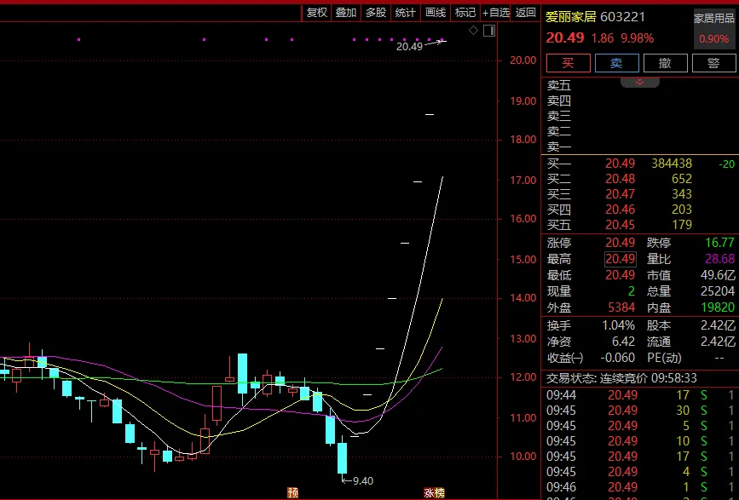Image resolution: width=739 pixels, height=500 pixels.
Task: Click the 买四 price 20.46
Action: [x=621, y=210]
